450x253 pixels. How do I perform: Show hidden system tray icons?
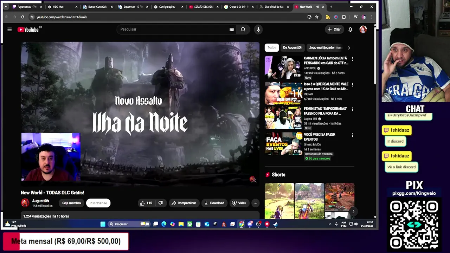330,224
